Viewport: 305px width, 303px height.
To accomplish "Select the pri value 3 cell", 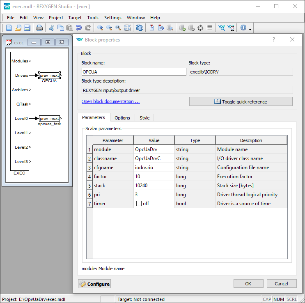I will 154,195.
